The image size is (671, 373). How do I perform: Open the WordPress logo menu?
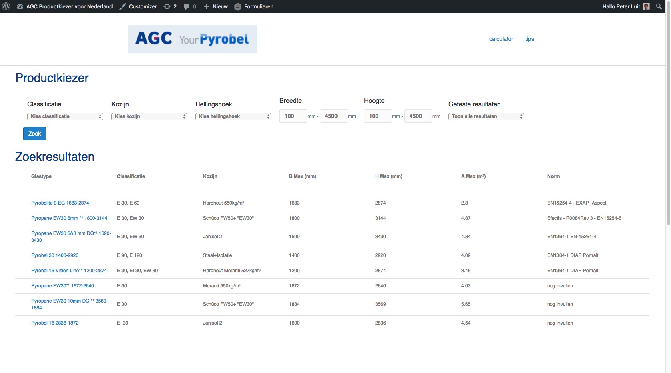tap(6, 6)
